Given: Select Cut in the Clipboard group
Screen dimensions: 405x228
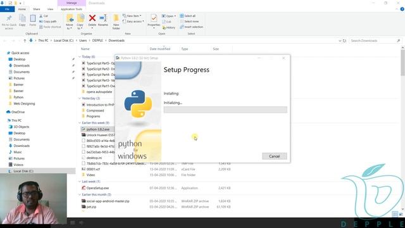Looking at the screenshot, I should (44, 16).
